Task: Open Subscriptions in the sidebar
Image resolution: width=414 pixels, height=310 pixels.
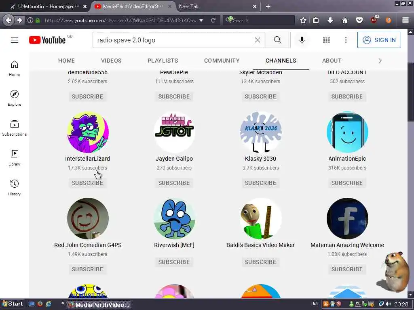Action: point(15,128)
